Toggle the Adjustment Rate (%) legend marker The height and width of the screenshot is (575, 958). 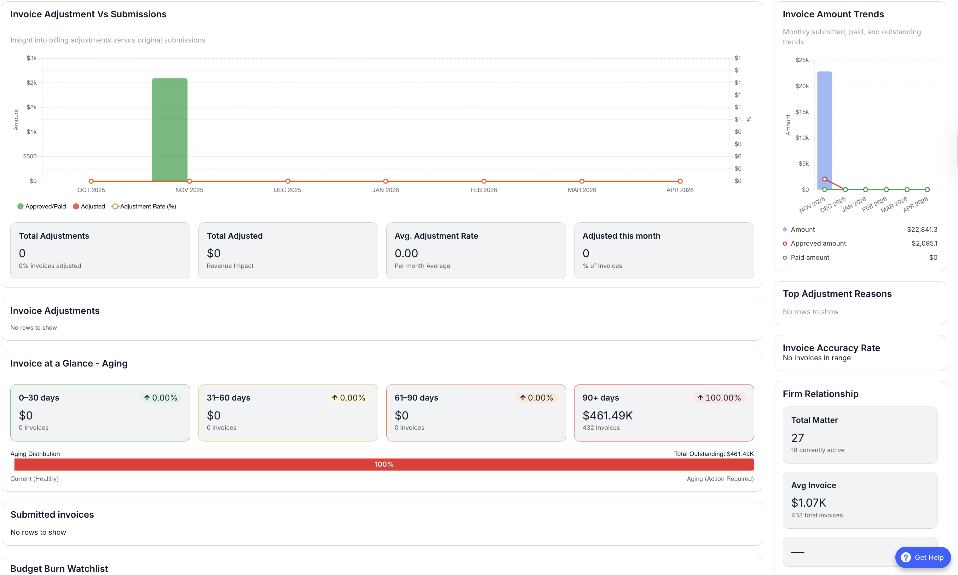tap(115, 207)
